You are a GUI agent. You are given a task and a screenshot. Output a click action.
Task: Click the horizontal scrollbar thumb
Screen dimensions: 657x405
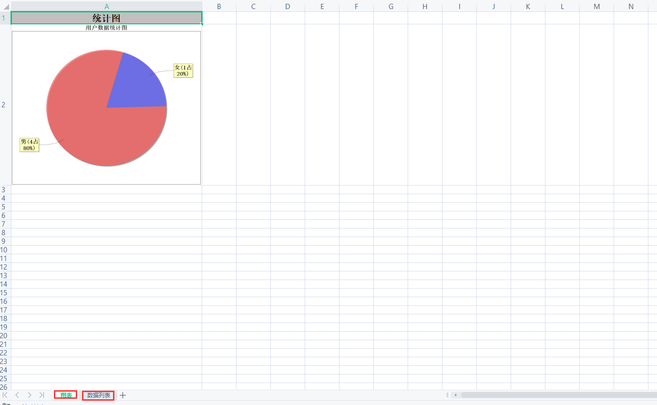tap(559, 395)
